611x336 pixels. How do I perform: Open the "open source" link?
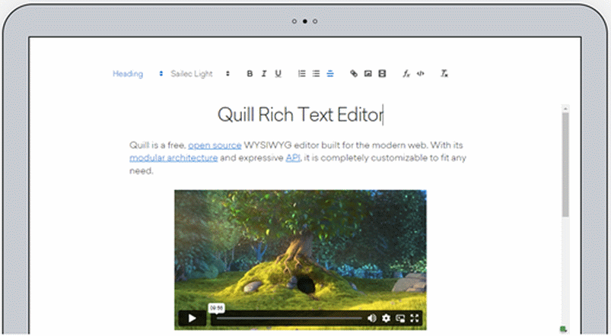[215, 144]
